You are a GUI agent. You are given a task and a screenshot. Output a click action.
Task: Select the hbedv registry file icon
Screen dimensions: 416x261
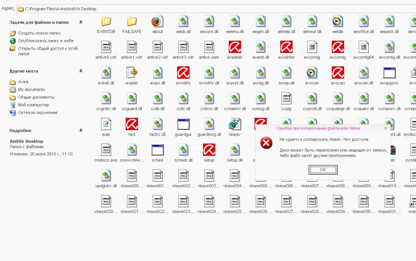click(x=235, y=125)
